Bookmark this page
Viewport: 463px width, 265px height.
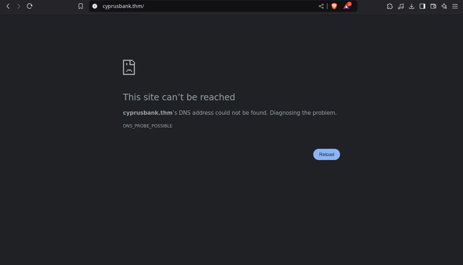81,6
